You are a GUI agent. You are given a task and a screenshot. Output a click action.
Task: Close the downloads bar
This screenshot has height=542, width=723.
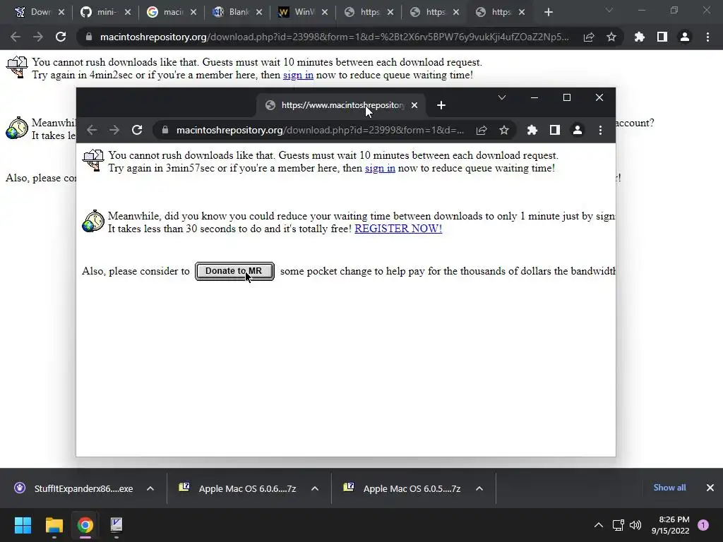coord(710,488)
